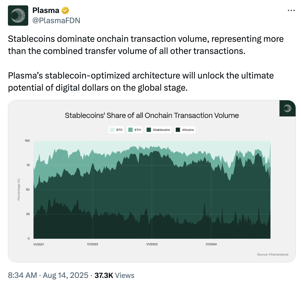
Task: Open the Plasma display name link
Action: pos(46,11)
